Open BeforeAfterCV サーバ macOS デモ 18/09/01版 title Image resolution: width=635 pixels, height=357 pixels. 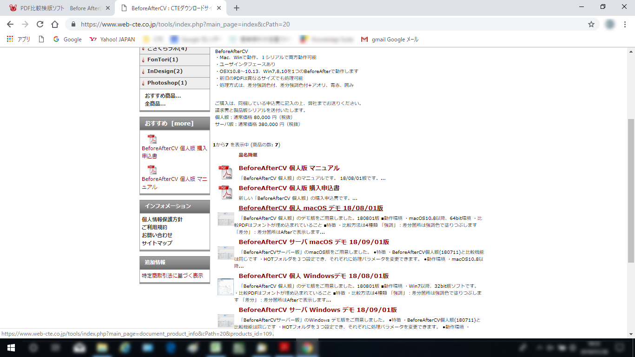pos(314,242)
